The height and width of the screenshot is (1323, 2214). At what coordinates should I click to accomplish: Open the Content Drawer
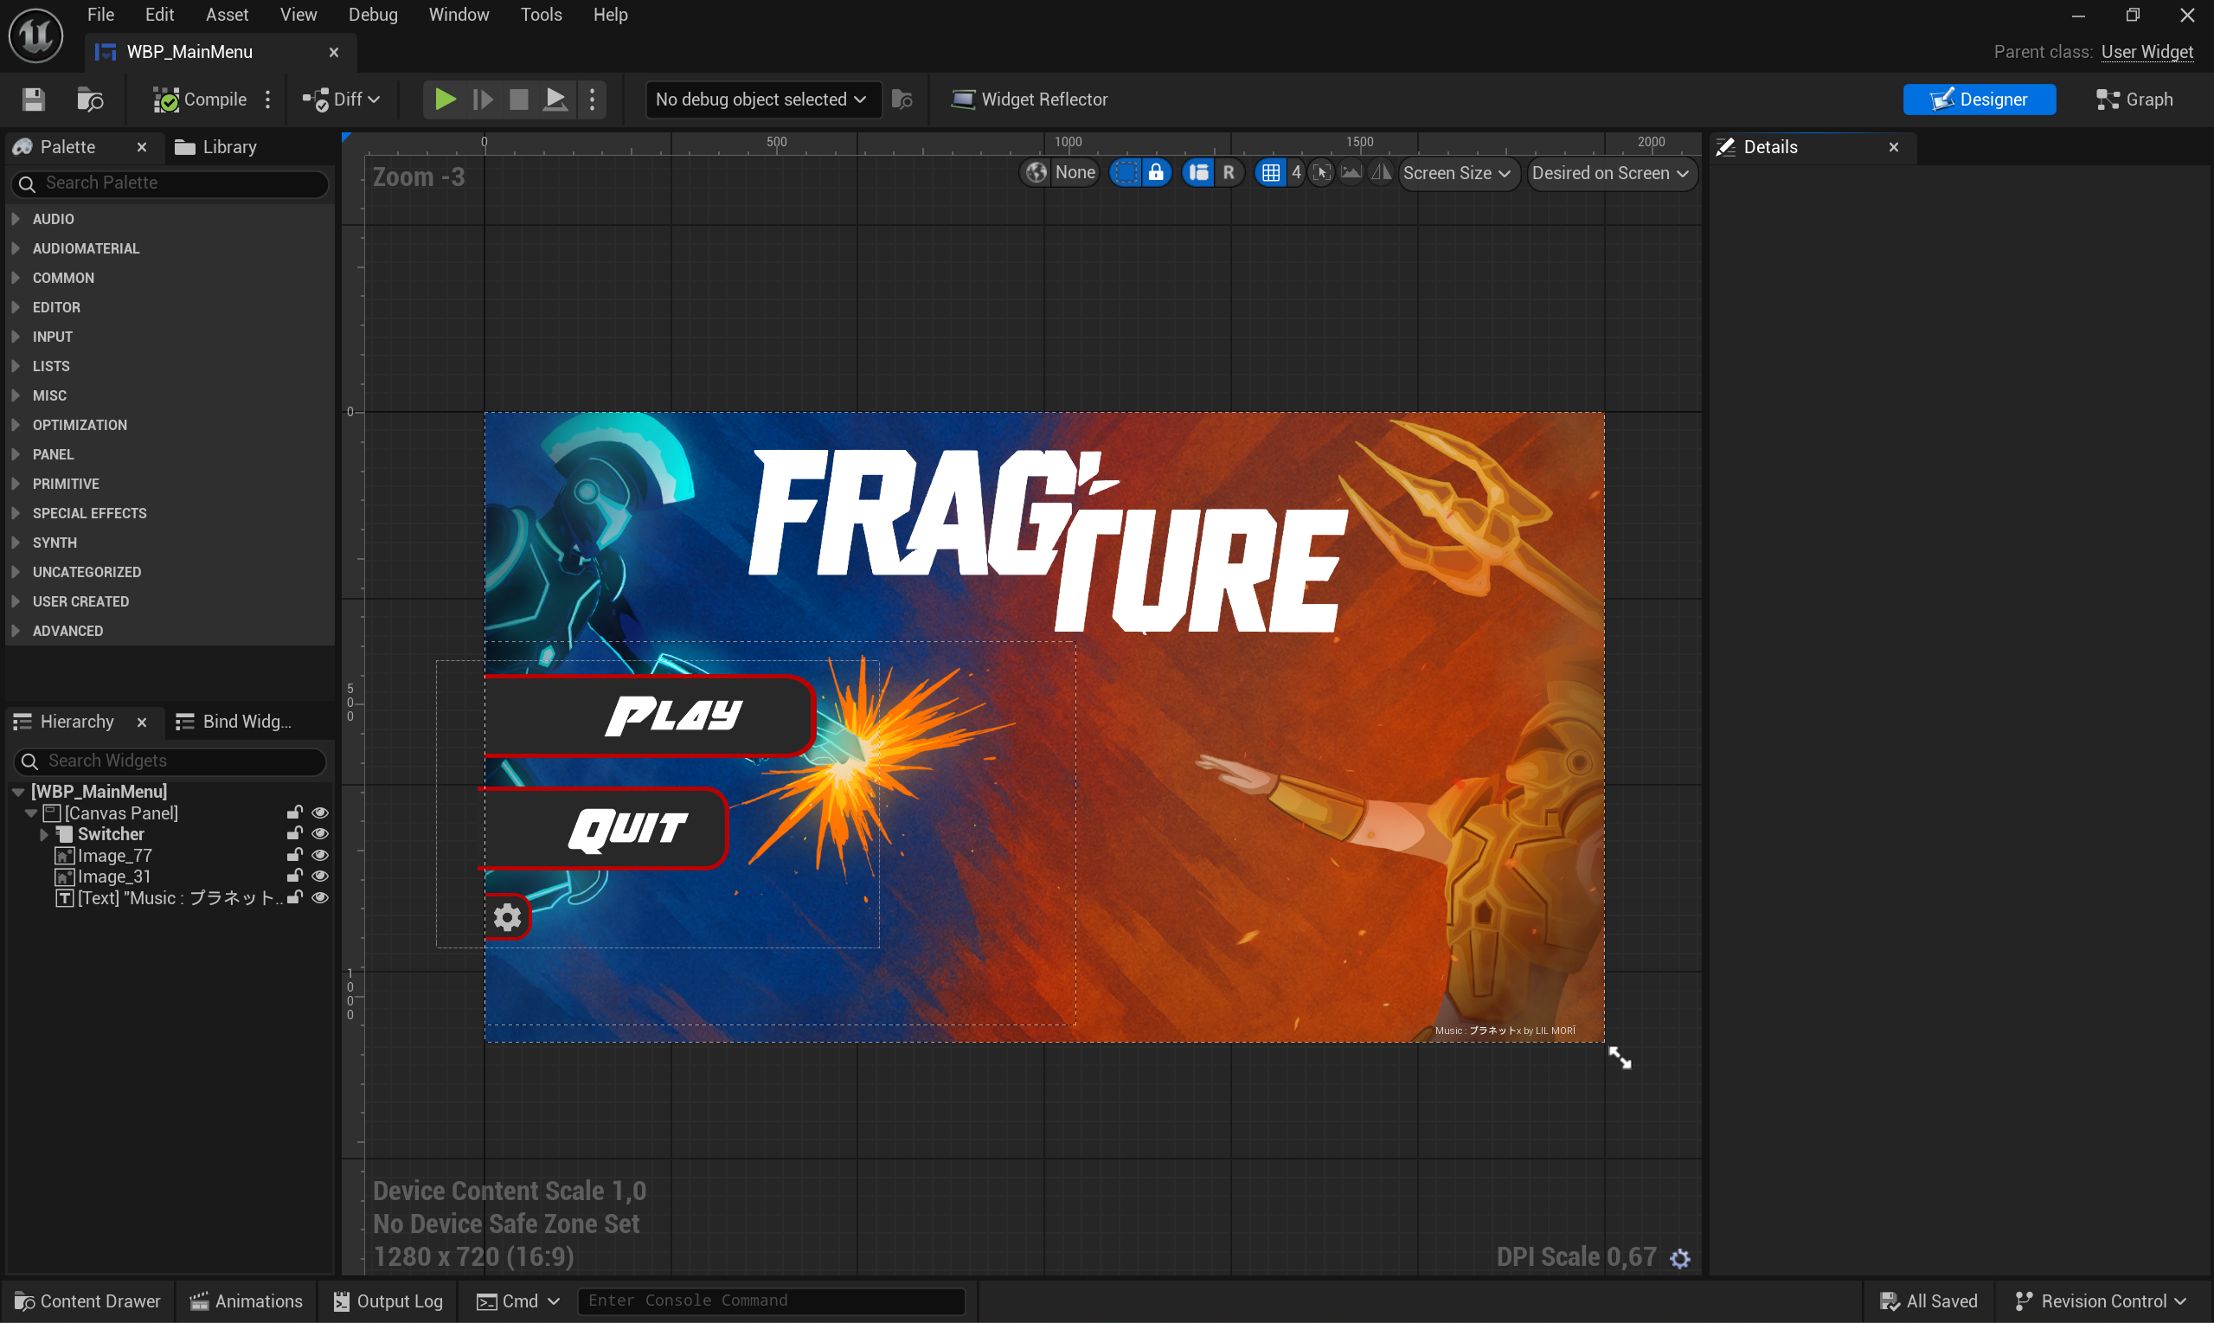click(x=87, y=1301)
